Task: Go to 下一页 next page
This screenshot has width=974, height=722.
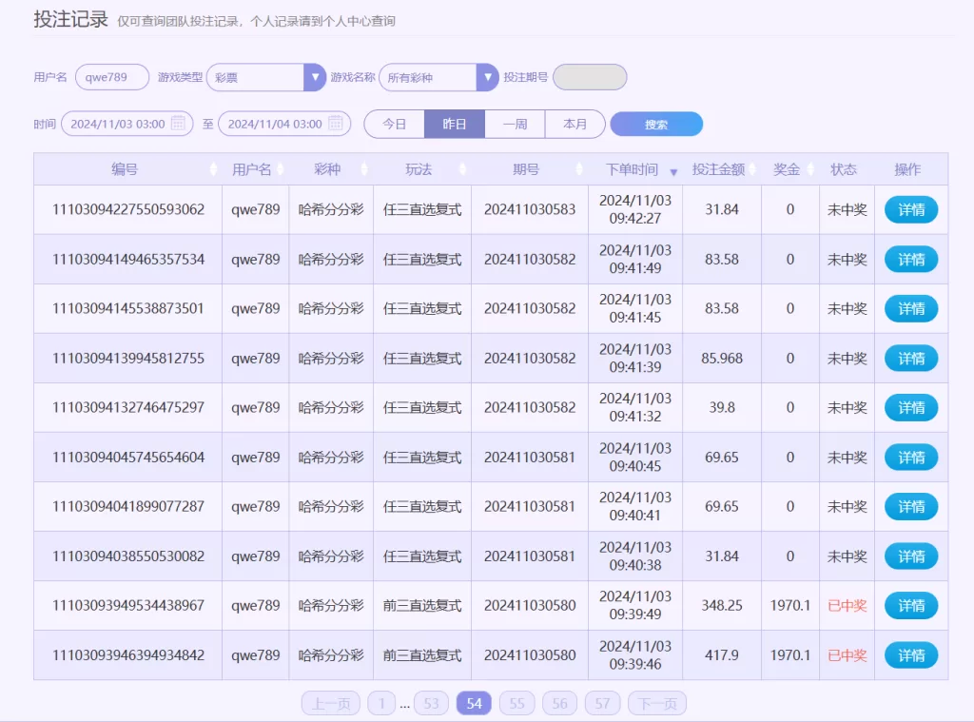Action: coord(657,703)
